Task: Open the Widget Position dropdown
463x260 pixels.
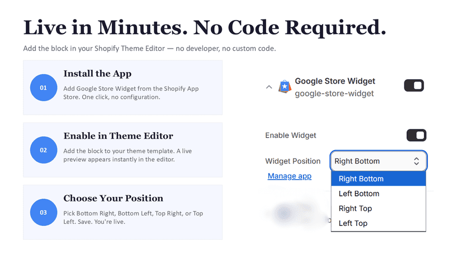Action: click(379, 161)
